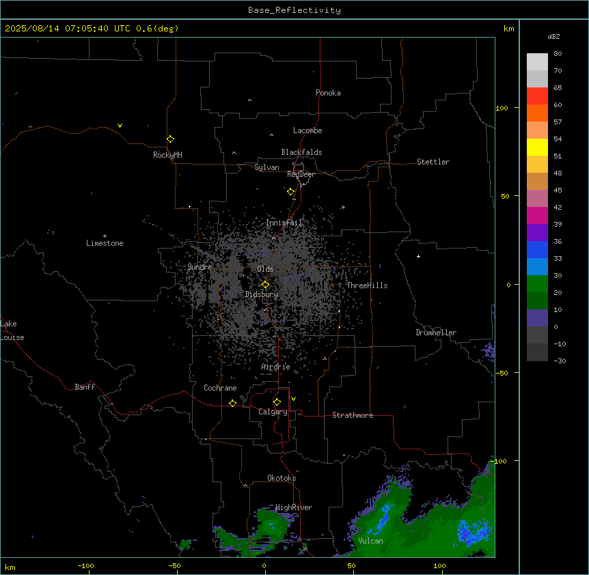The height and width of the screenshot is (575, 589).
Task: Click the Calgary label
Action: tap(273, 412)
